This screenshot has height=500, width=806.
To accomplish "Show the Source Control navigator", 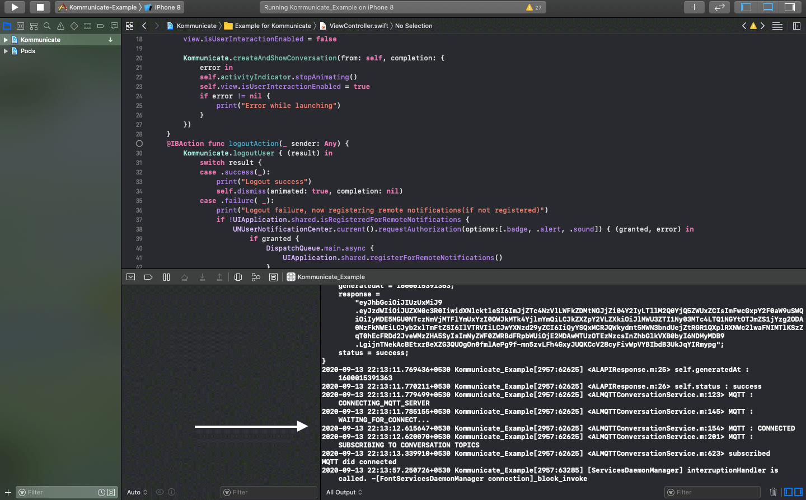I will (x=20, y=26).
